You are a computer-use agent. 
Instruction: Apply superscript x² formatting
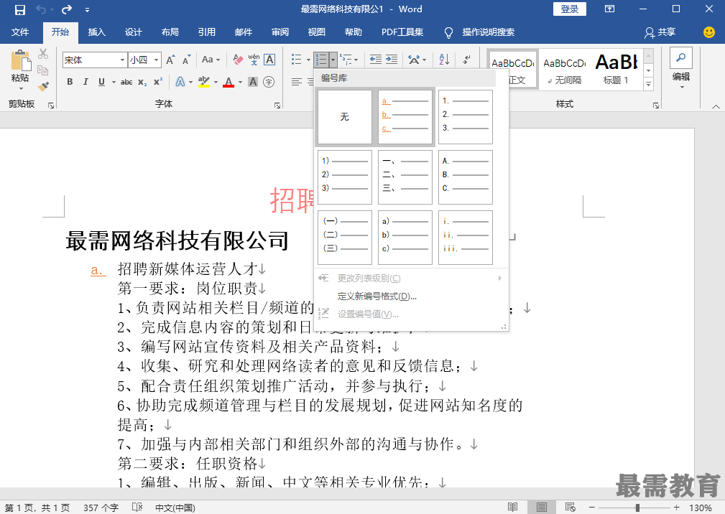pyautogui.click(x=158, y=82)
